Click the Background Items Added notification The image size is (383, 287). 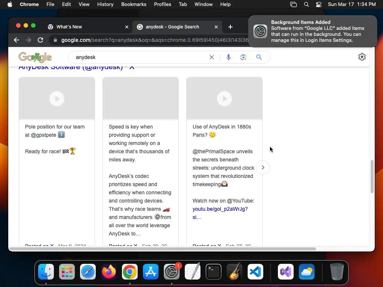click(313, 31)
